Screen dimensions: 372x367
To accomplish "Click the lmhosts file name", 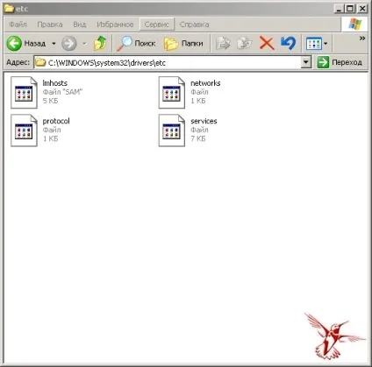I will 55,83.
